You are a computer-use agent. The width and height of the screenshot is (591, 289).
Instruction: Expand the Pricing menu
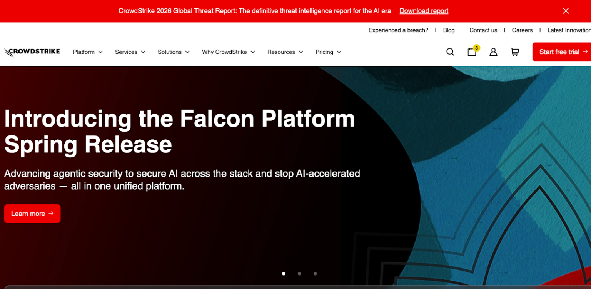(x=328, y=52)
